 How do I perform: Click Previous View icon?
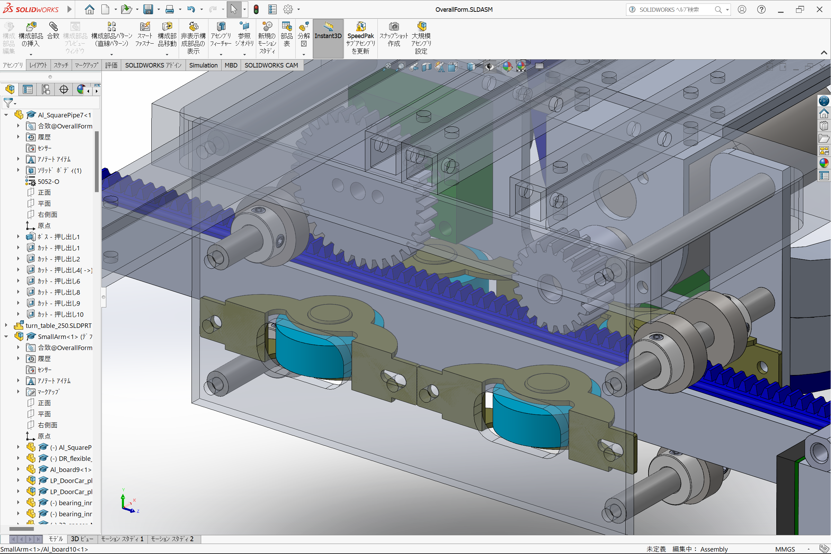coord(413,66)
